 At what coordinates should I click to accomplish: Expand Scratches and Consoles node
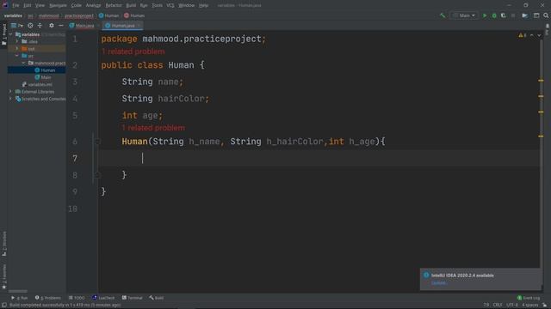click(x=10, y=99)
